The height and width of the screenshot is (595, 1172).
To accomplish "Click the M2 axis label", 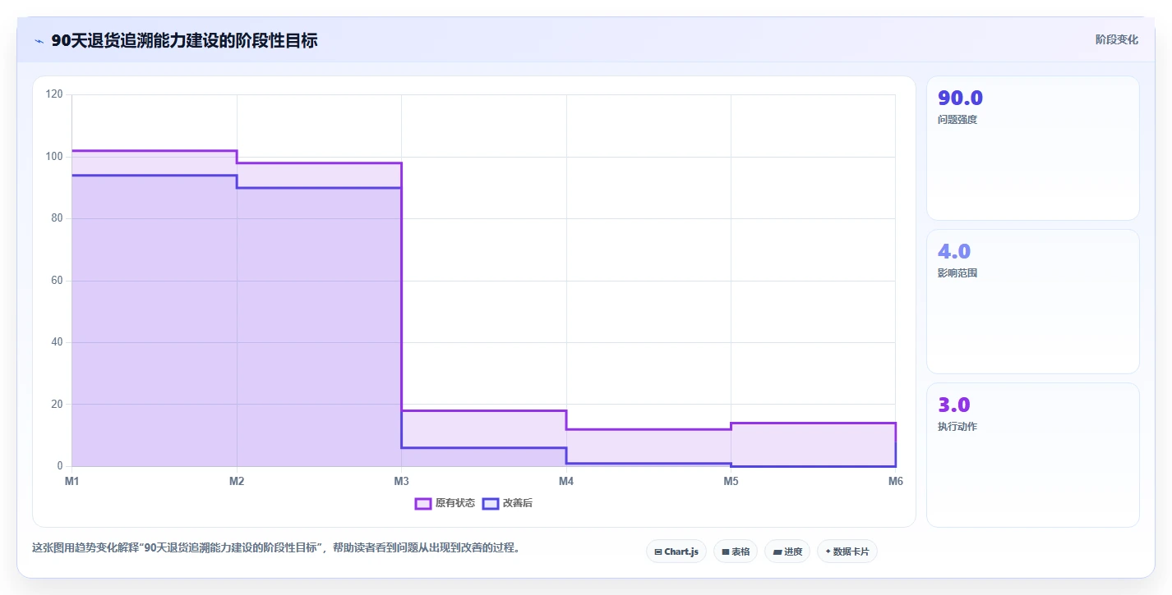I will tap(237, 481).
